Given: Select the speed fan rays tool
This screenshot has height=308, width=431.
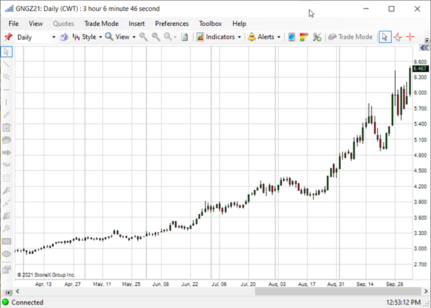Looking at the screenshot, I should tap(7, 216).
